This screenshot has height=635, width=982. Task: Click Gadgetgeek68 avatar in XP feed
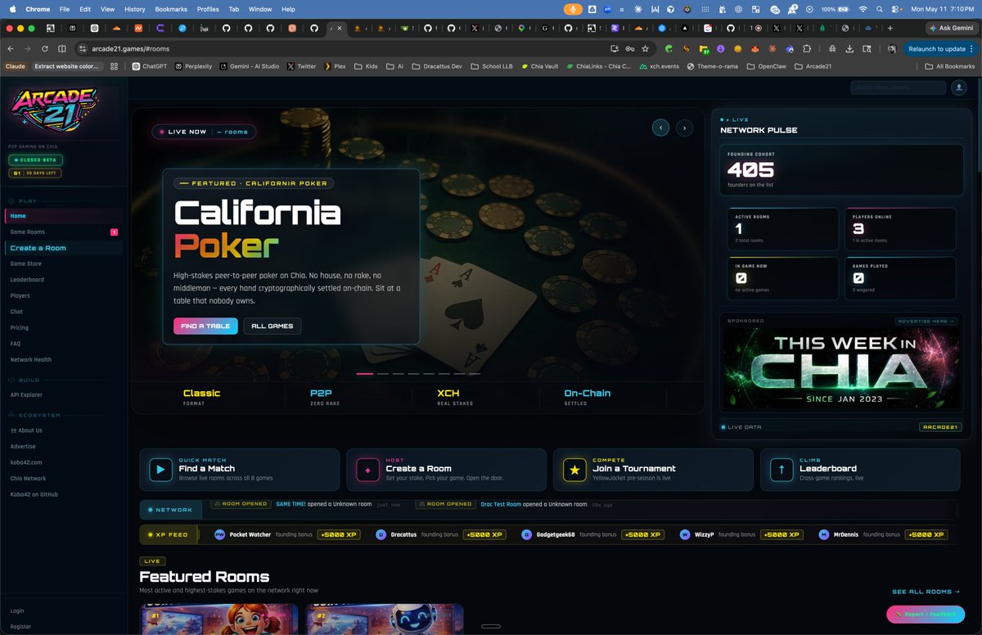[526, 534]
